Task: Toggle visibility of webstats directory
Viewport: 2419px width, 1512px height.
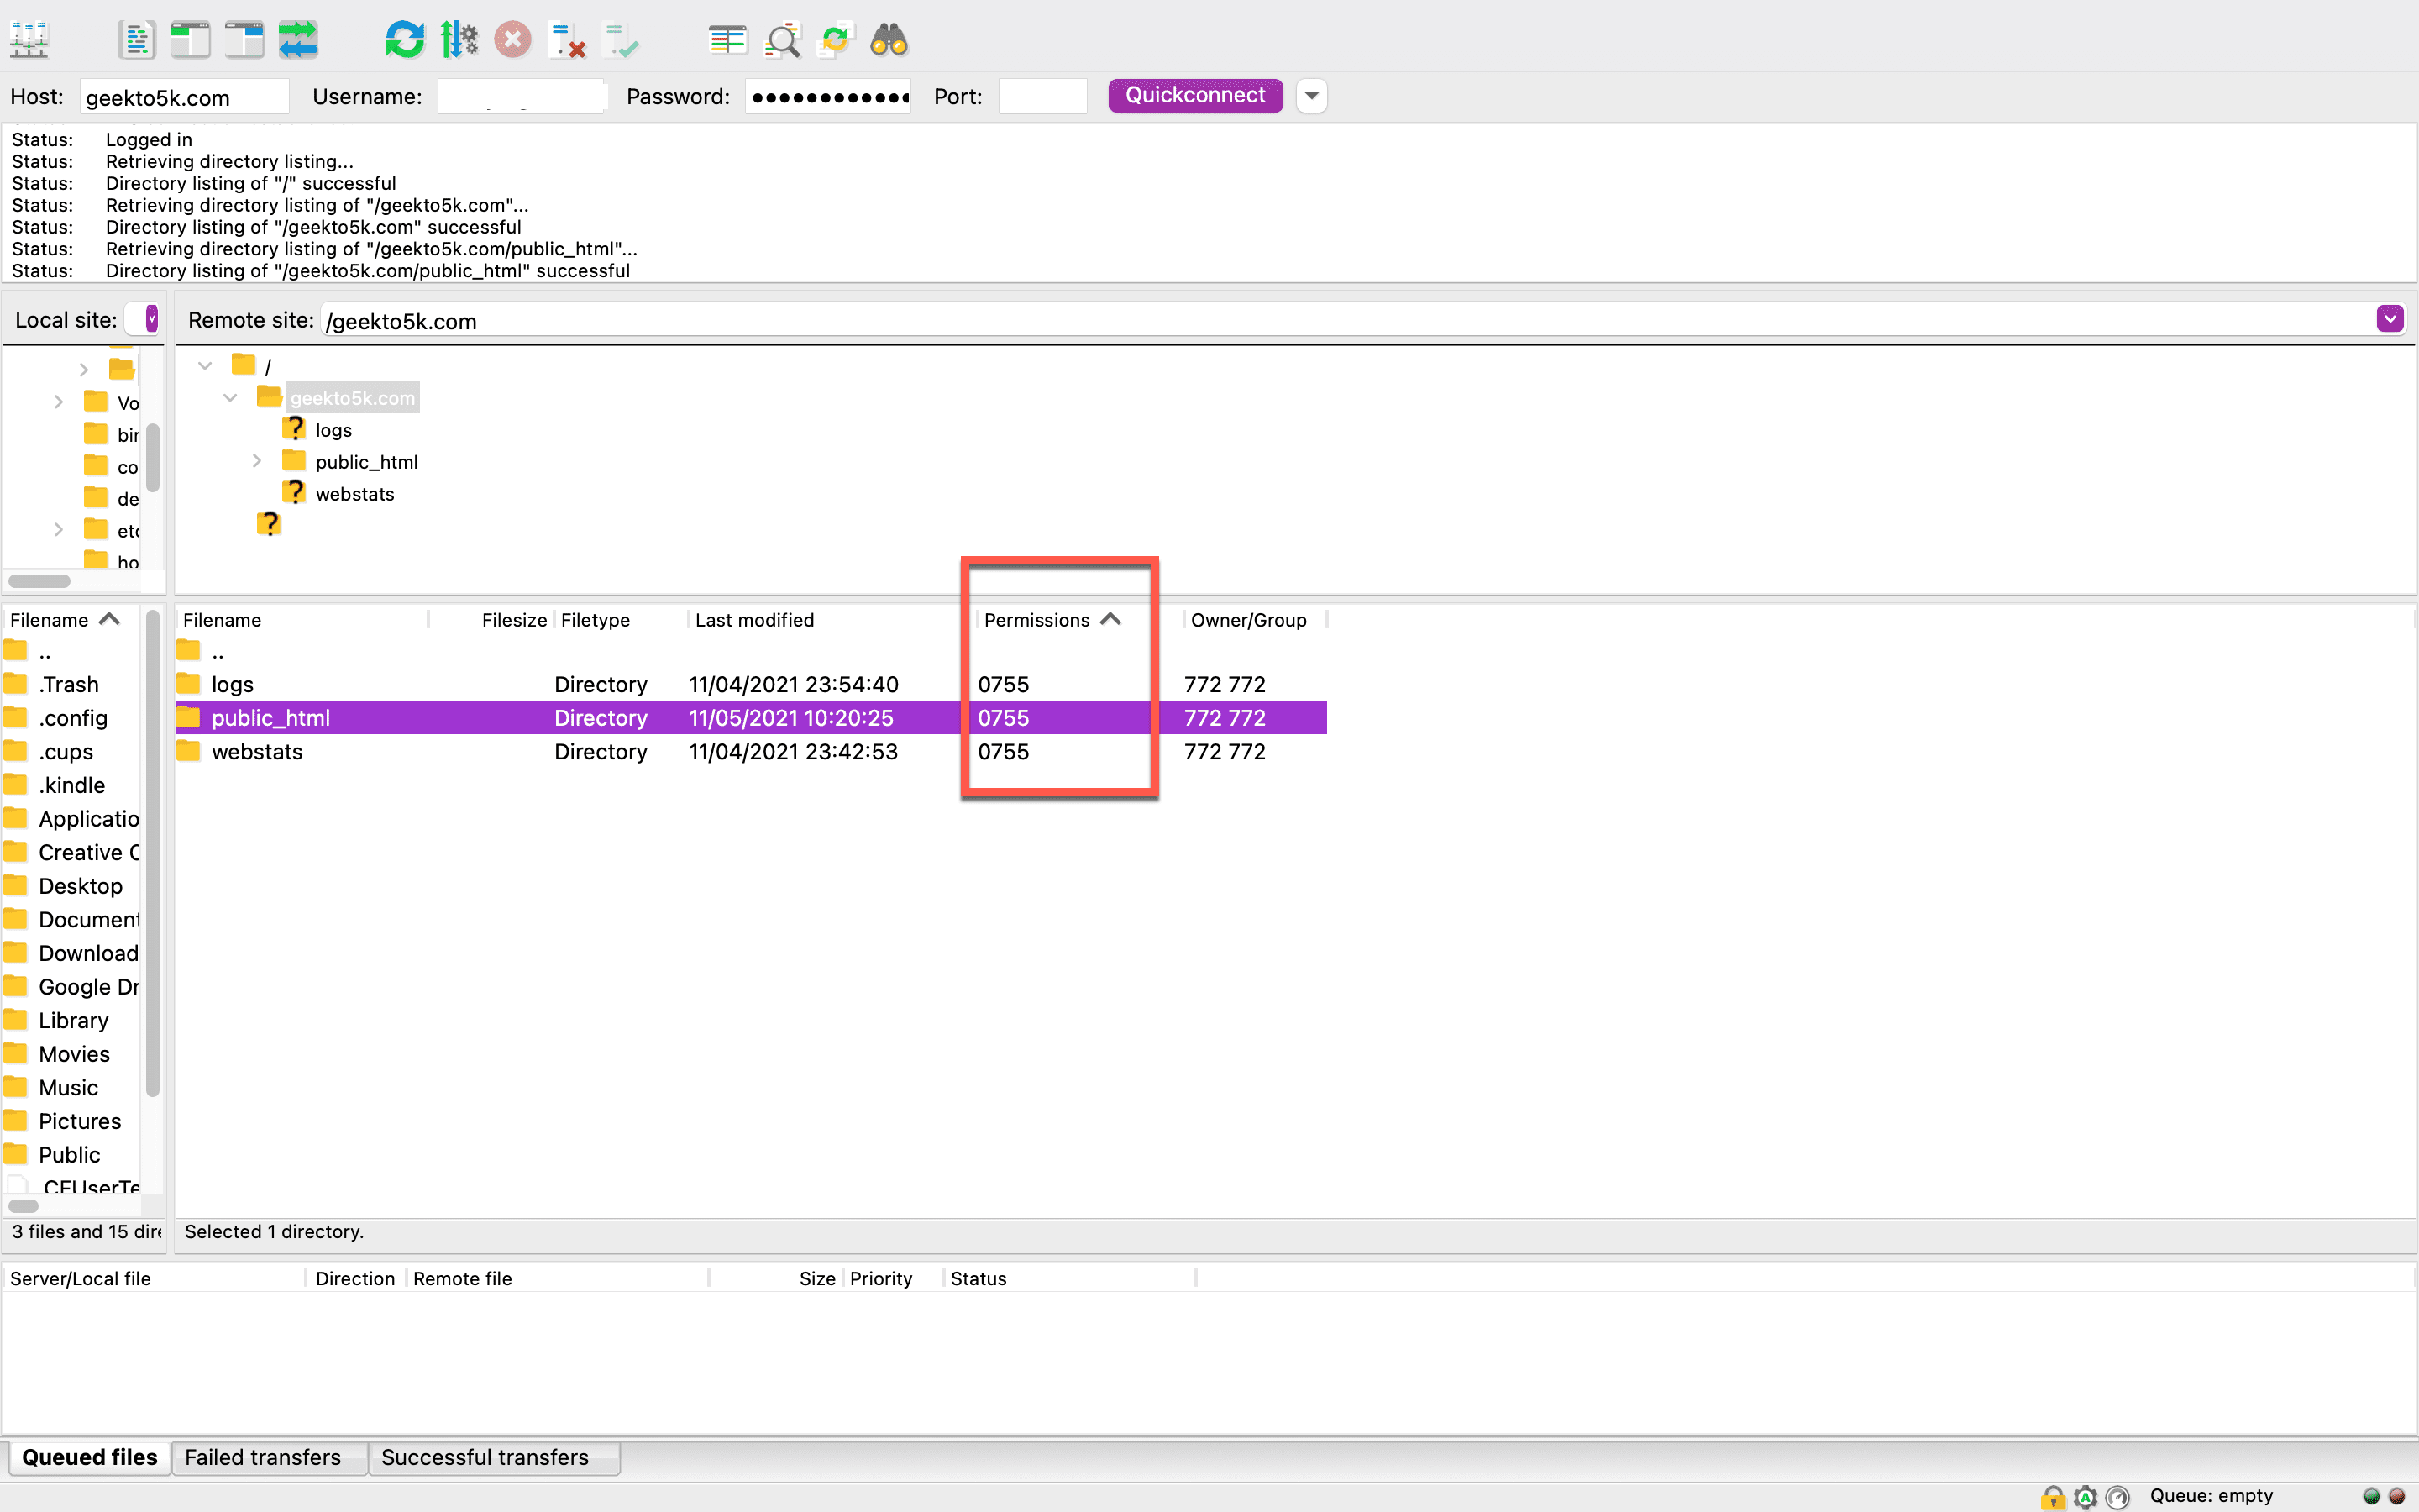Action: (x=258, y=493)
